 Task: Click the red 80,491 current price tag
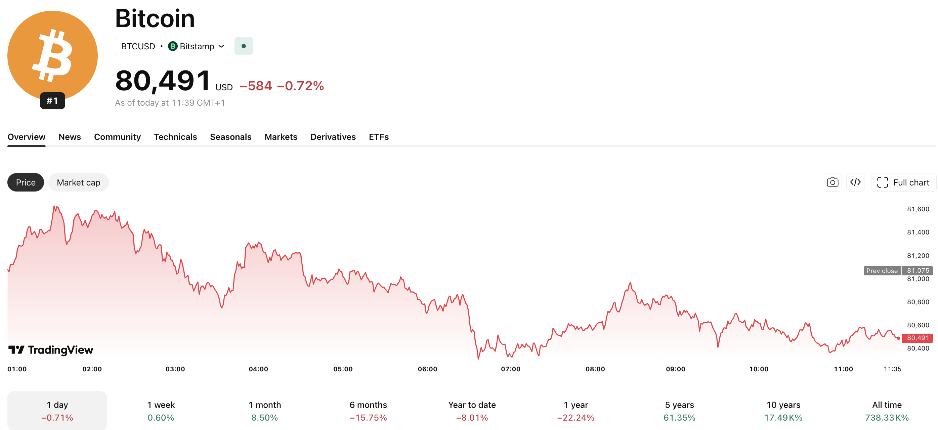pyautogui.click(x=917, y=338)
